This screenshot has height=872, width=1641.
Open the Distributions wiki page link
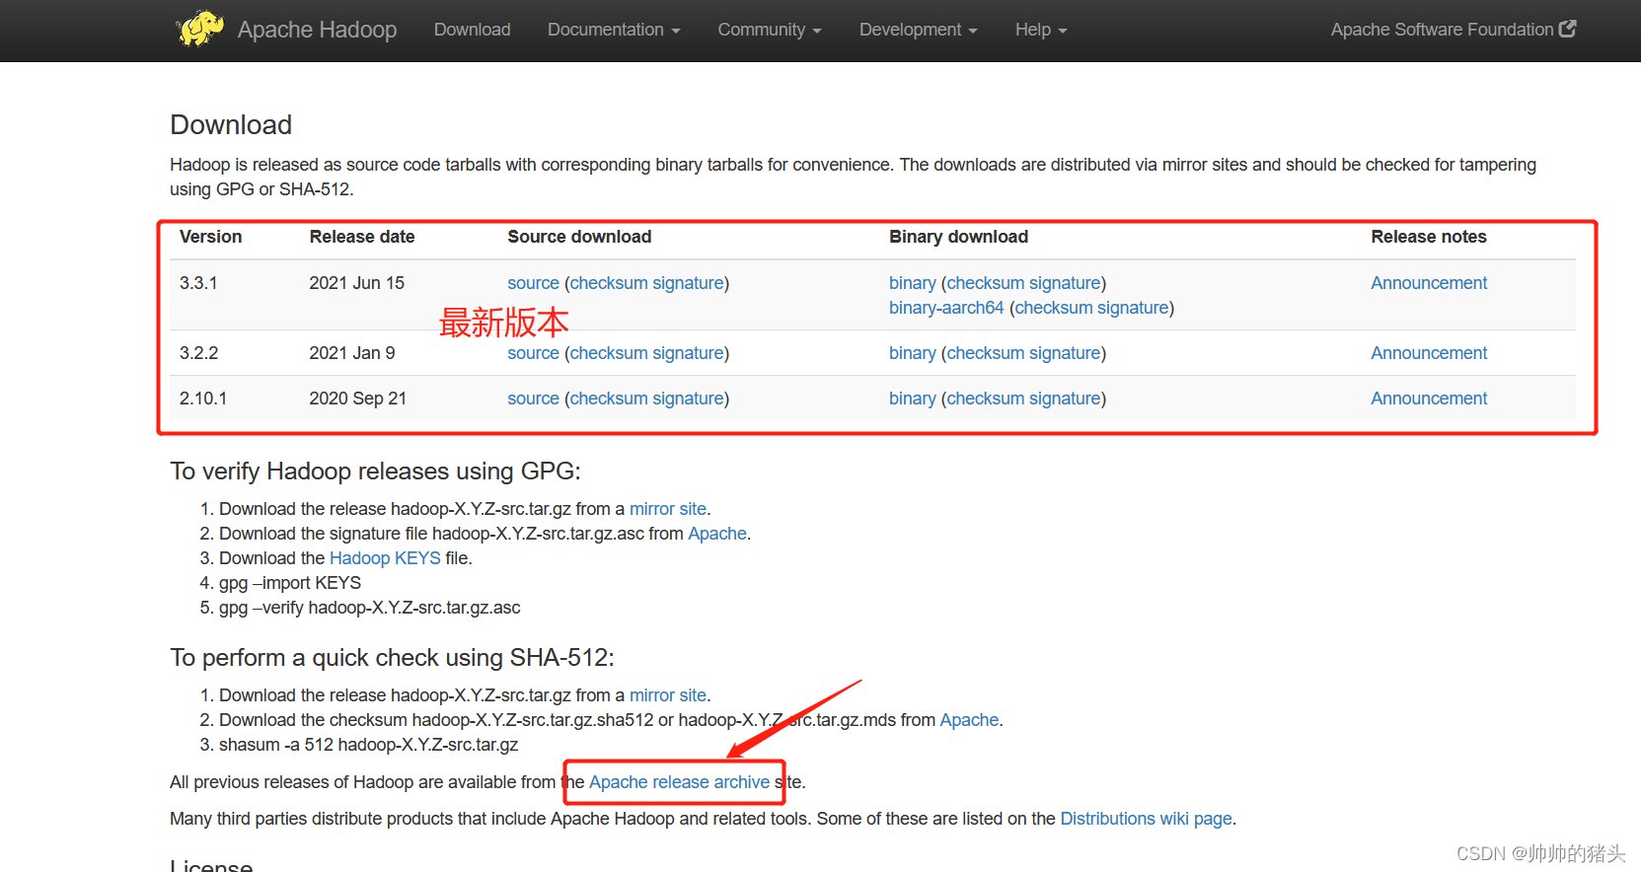1146,819
